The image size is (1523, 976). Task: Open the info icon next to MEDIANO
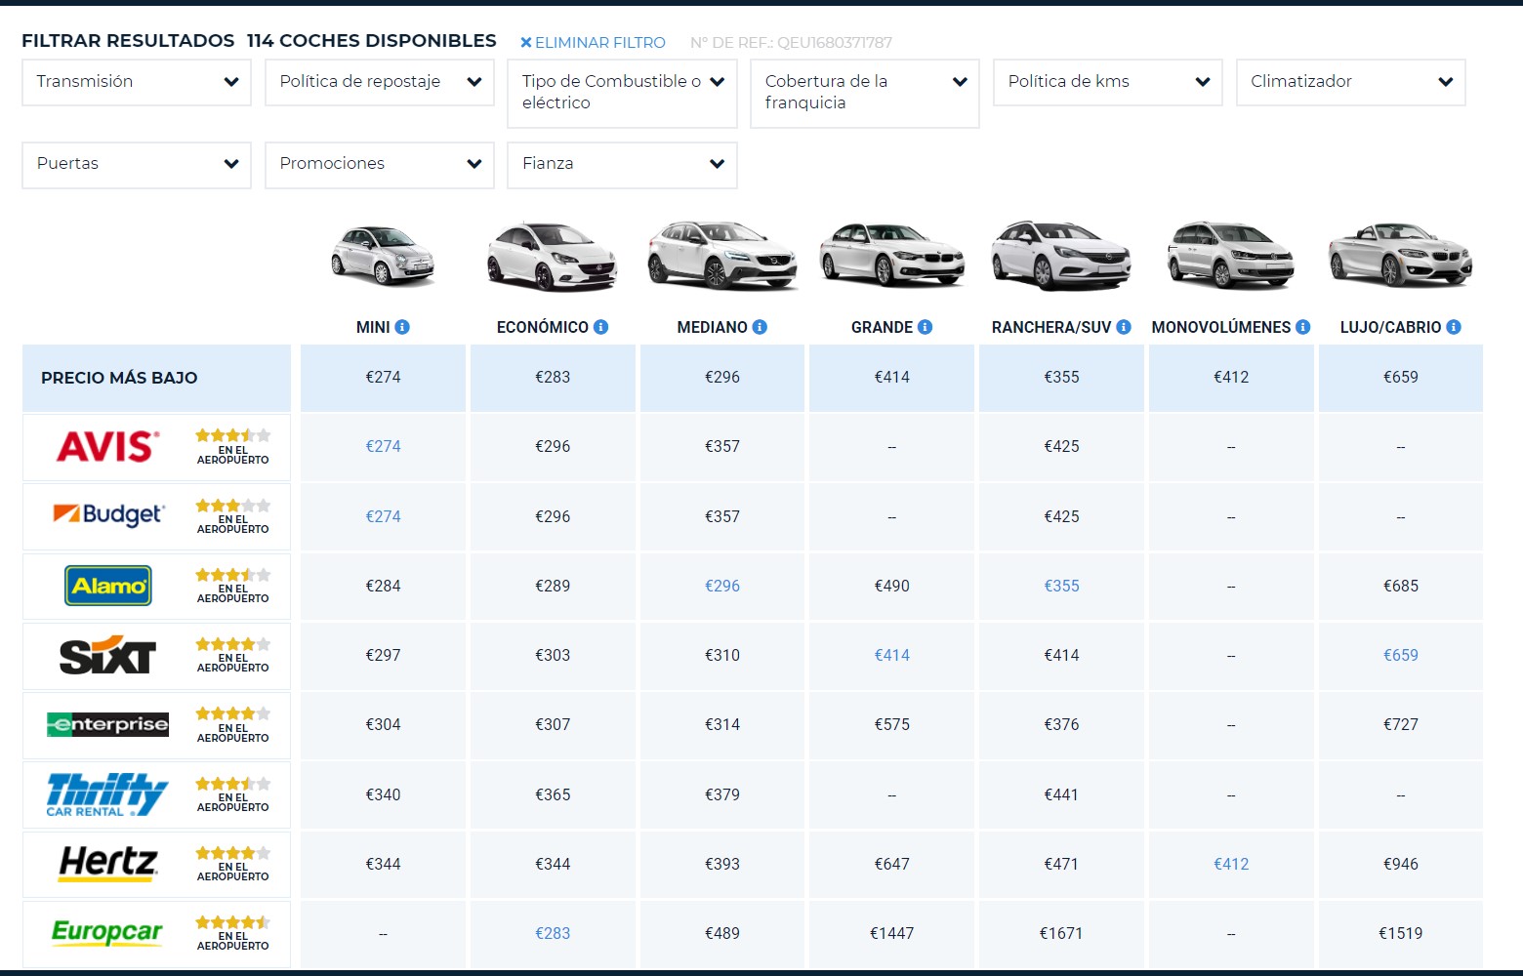click(x=760, y=327)
